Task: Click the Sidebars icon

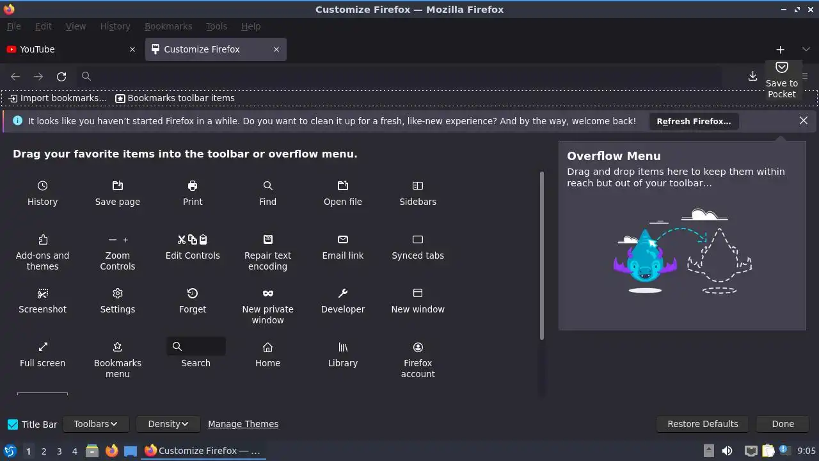Action: (x=418, y=186)
